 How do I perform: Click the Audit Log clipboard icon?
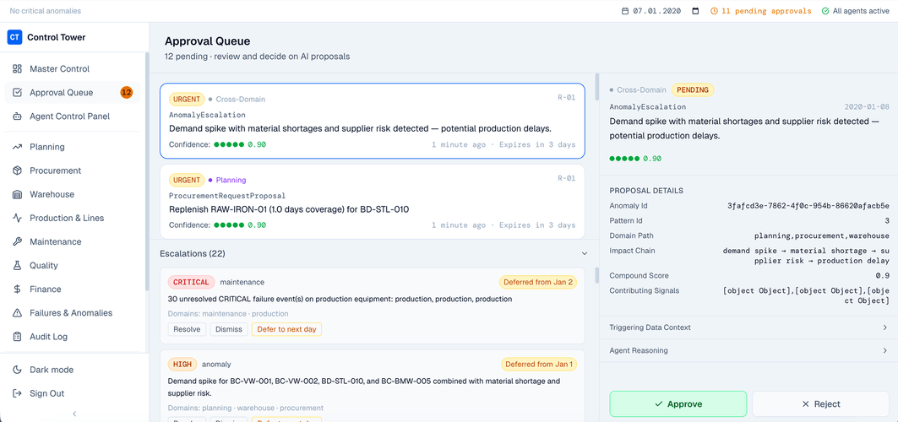tap(17, 337)
